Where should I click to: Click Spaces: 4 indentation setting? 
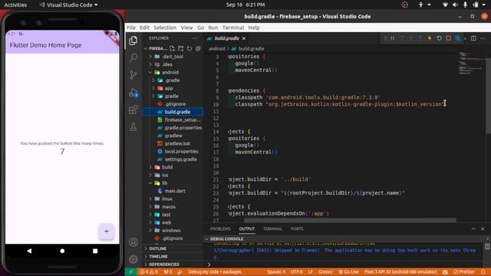[x=276, y=271]
